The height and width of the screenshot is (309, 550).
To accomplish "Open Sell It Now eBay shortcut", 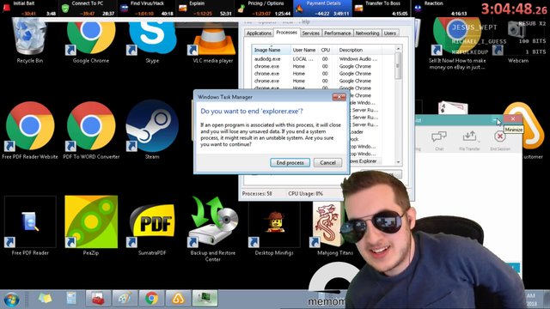I will pyautogui.click(x=457, y=44).
